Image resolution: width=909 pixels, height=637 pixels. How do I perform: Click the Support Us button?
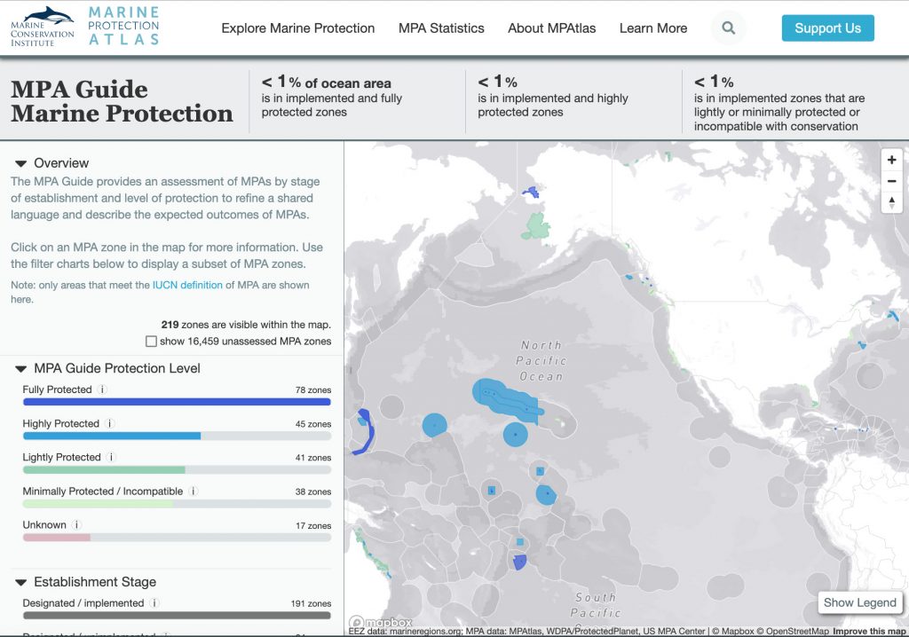click(827, 28)
